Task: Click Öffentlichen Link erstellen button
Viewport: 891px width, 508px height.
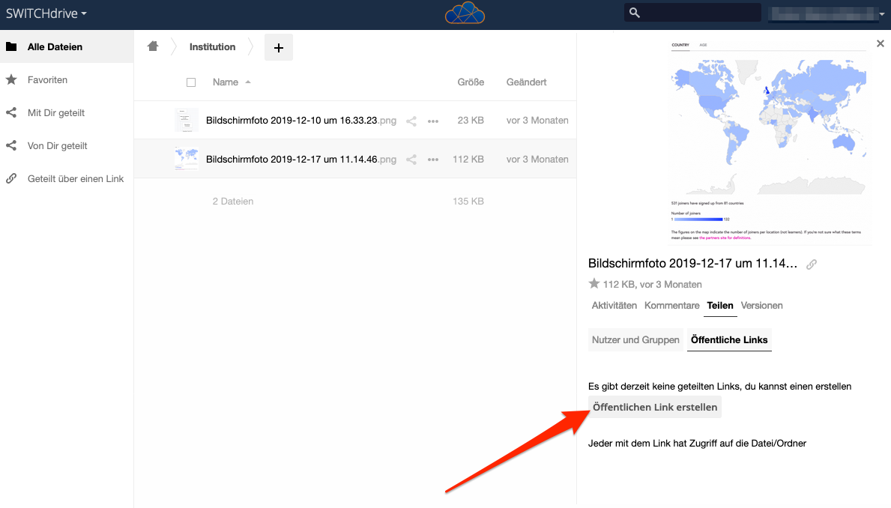Action: 655,408
